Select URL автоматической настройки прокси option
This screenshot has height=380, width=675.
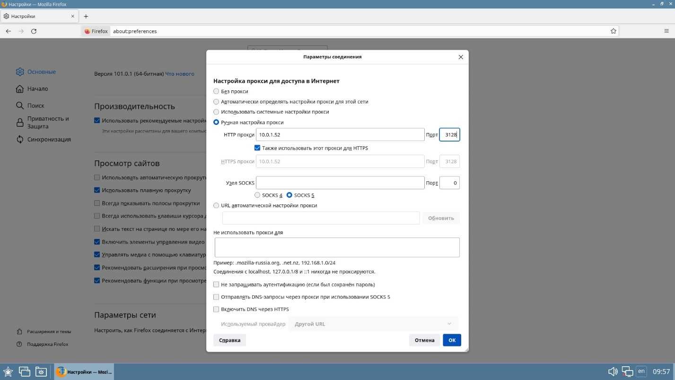(216, 205)
